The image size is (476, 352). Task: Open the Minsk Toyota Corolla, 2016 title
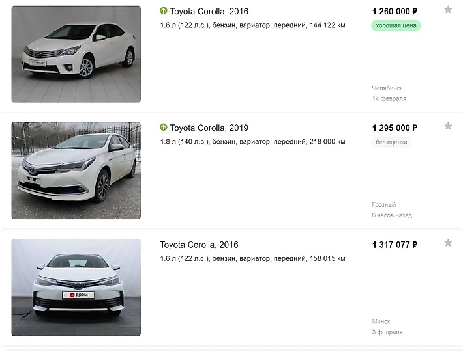coord(199,245)
